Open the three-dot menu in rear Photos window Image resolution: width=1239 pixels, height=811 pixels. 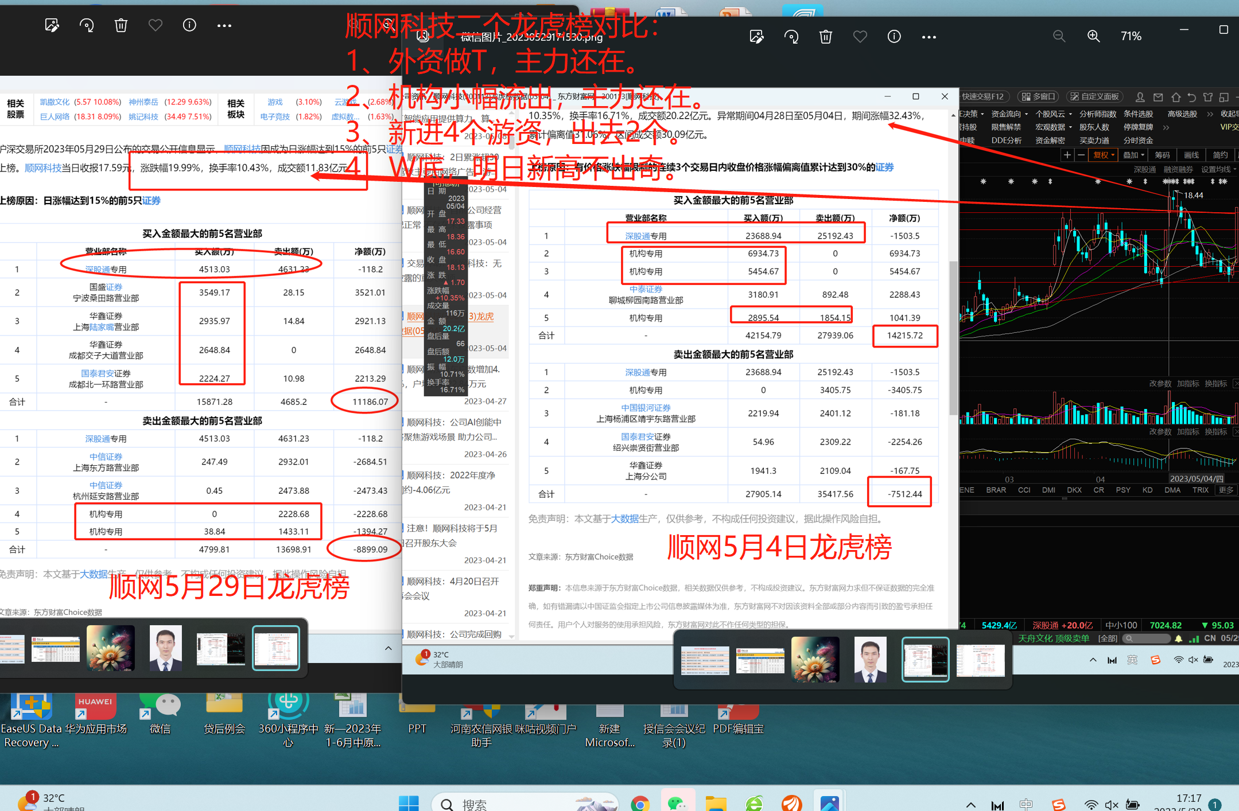[x=224, y=25]
